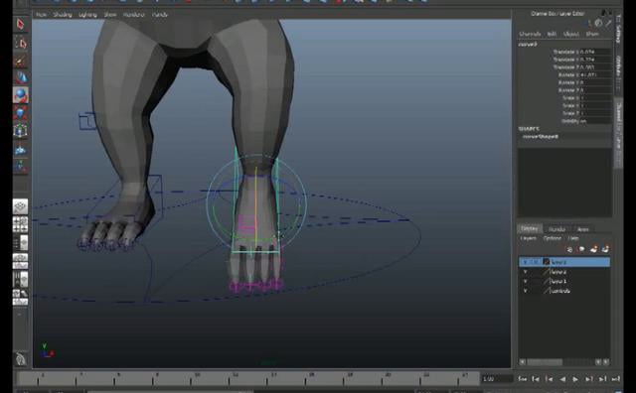Screen dimensions: 636x393
Task: Open the layer editor Options menu
Action: point(553,238)
